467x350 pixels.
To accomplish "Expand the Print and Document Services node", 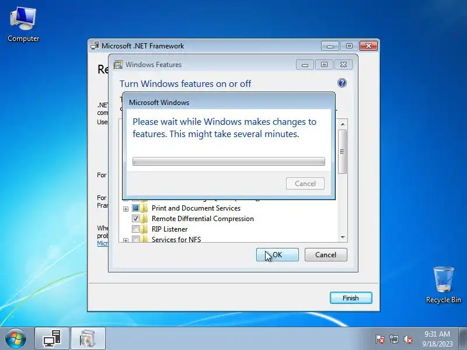I will [x=126, y=209].
